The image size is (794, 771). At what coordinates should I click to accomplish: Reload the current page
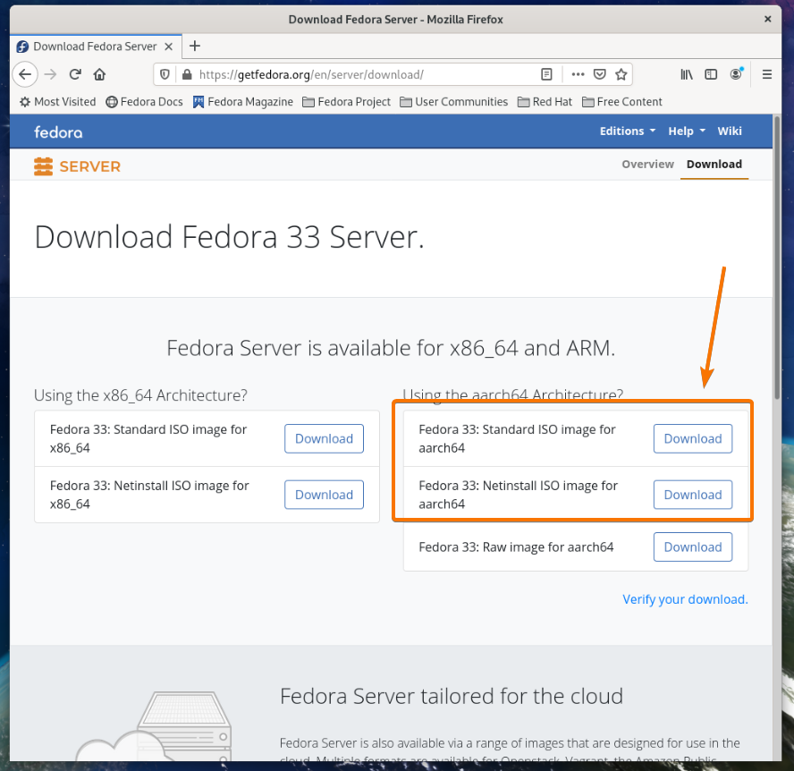[76, 74]
